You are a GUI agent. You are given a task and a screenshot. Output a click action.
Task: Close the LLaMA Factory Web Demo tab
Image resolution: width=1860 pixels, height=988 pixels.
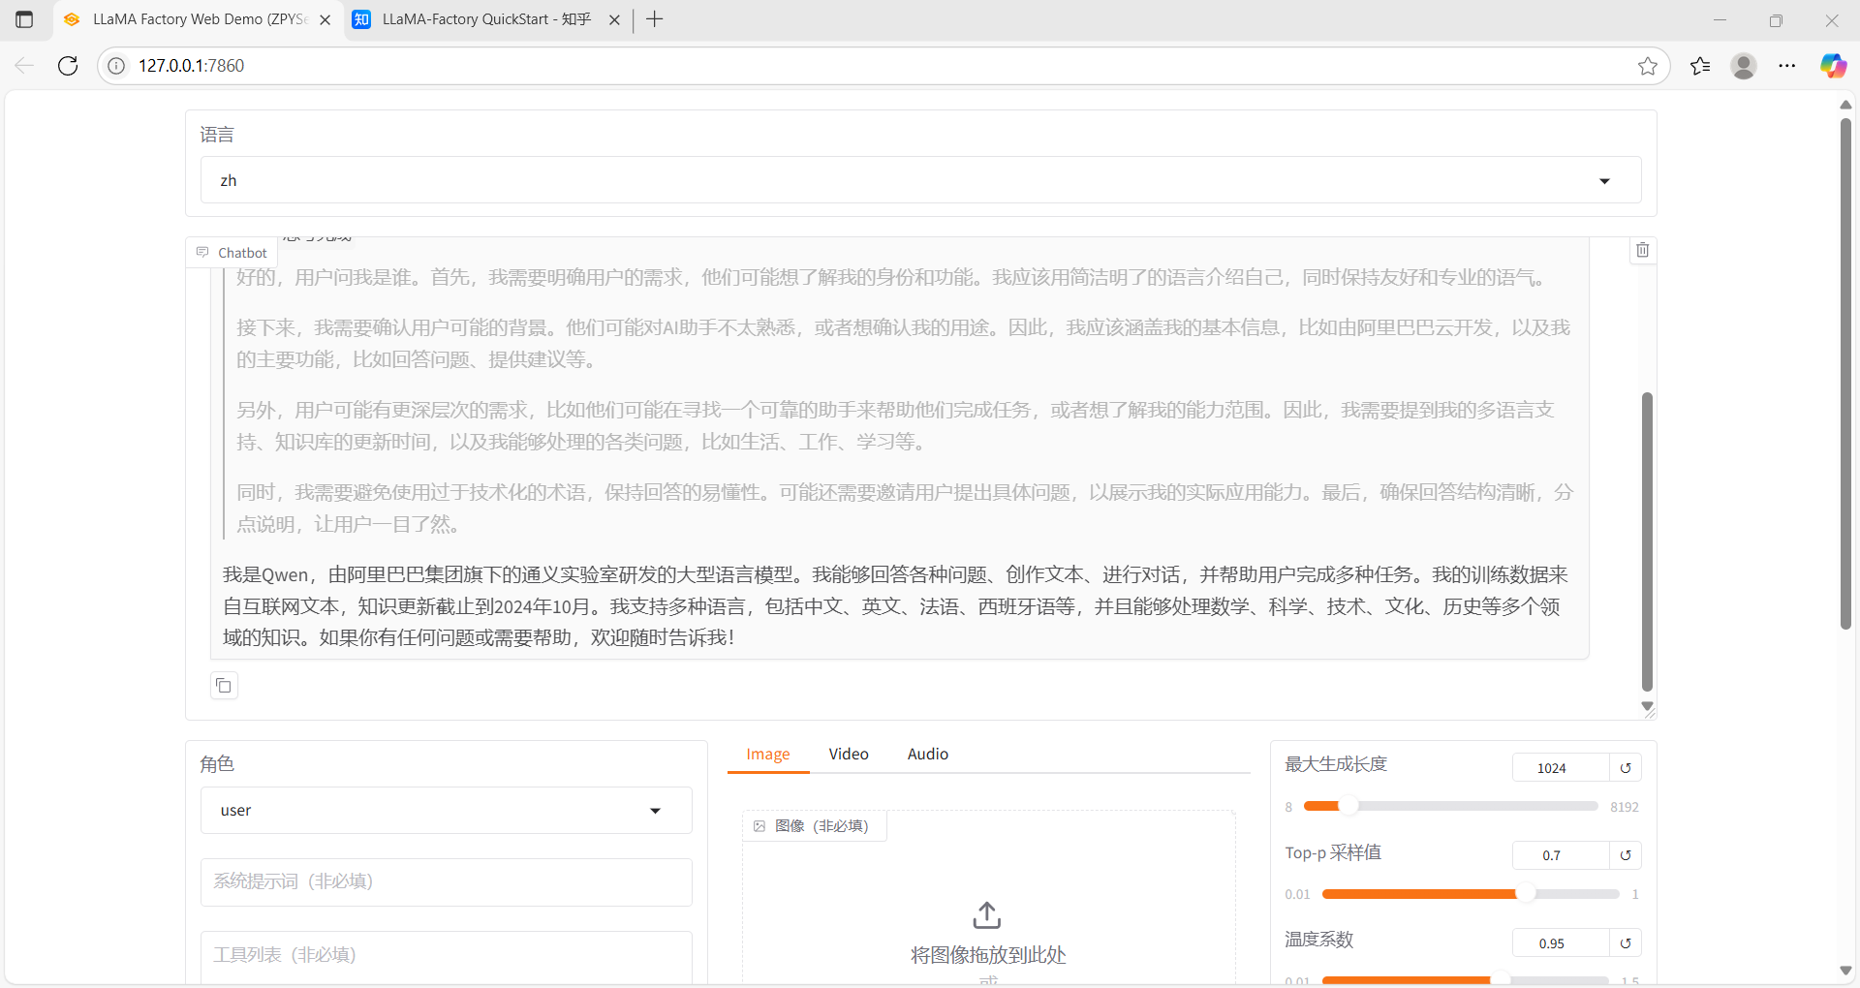coord(325,19)
